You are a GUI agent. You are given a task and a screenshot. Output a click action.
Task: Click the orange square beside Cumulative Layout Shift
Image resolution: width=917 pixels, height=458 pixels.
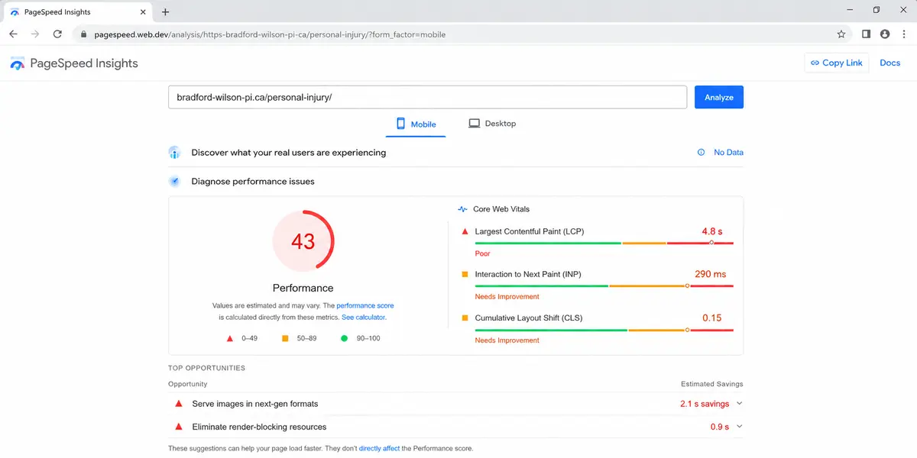pos(465,318)
